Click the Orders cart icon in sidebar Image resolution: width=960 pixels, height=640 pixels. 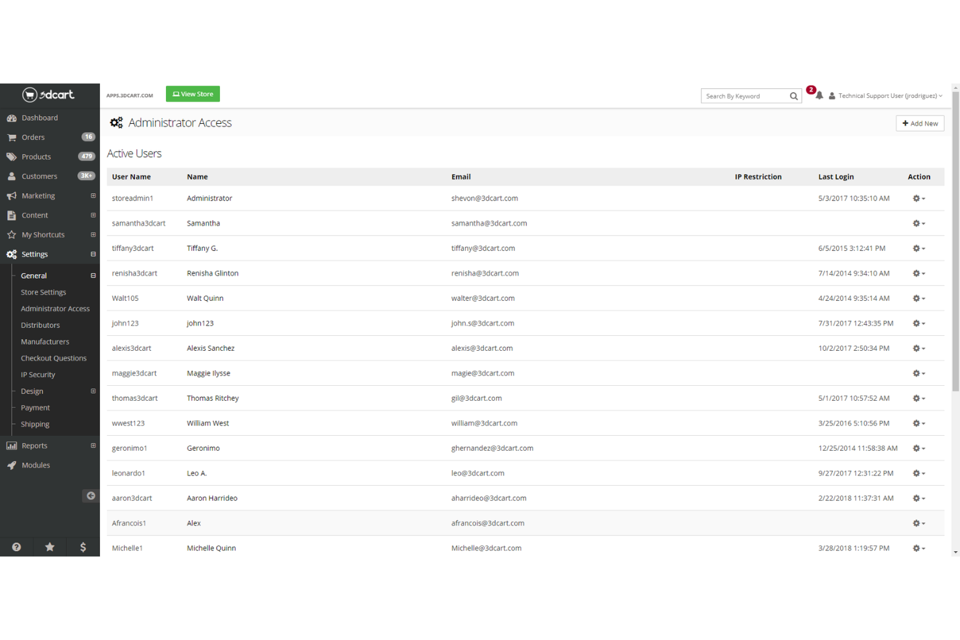[x=12, y=137]
